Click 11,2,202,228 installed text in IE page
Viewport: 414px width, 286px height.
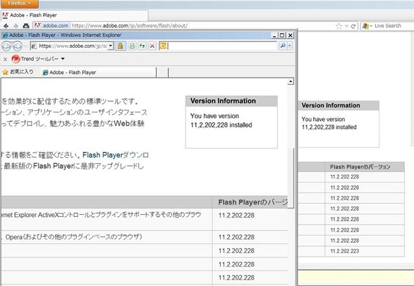[221, 125]
